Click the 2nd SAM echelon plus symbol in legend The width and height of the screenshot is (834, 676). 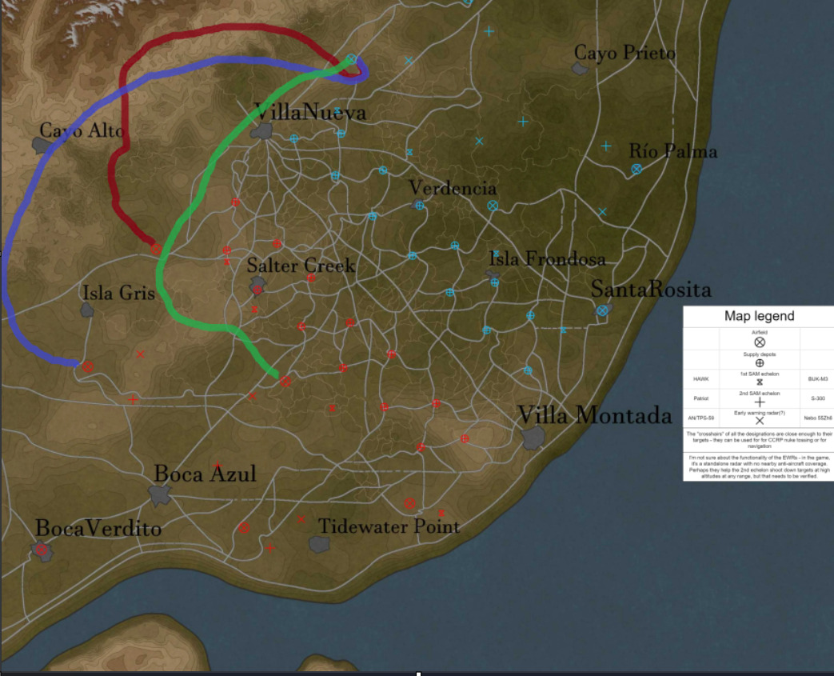760,402
